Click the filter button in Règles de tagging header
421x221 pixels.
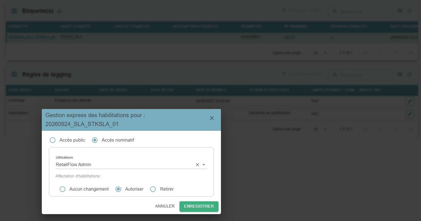(x=302, y=74)
